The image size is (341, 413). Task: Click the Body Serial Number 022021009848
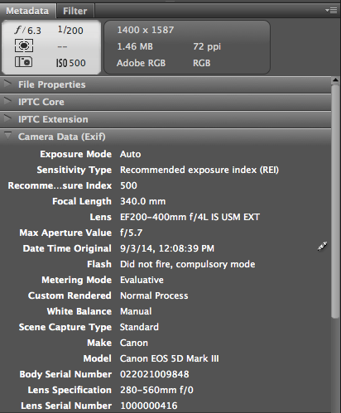tap(155, 374)
